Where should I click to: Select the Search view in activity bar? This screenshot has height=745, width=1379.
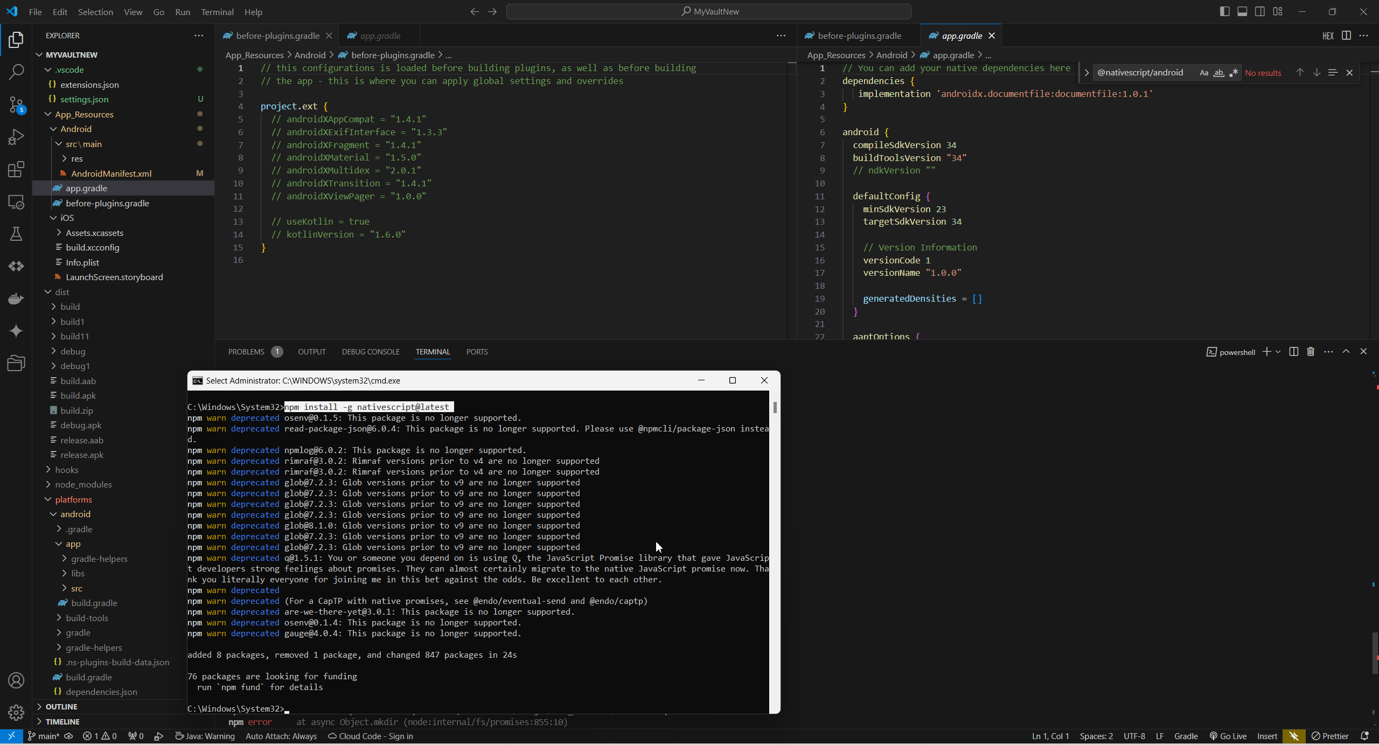16,72
